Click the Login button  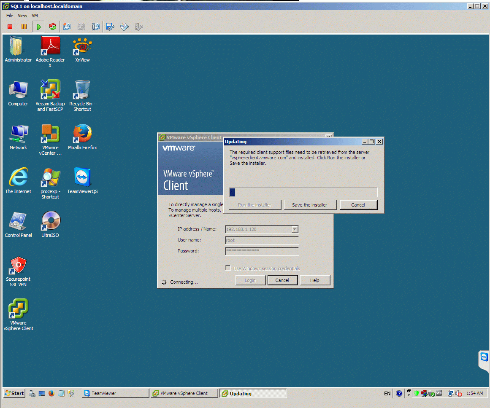click(x=250, y=280)
